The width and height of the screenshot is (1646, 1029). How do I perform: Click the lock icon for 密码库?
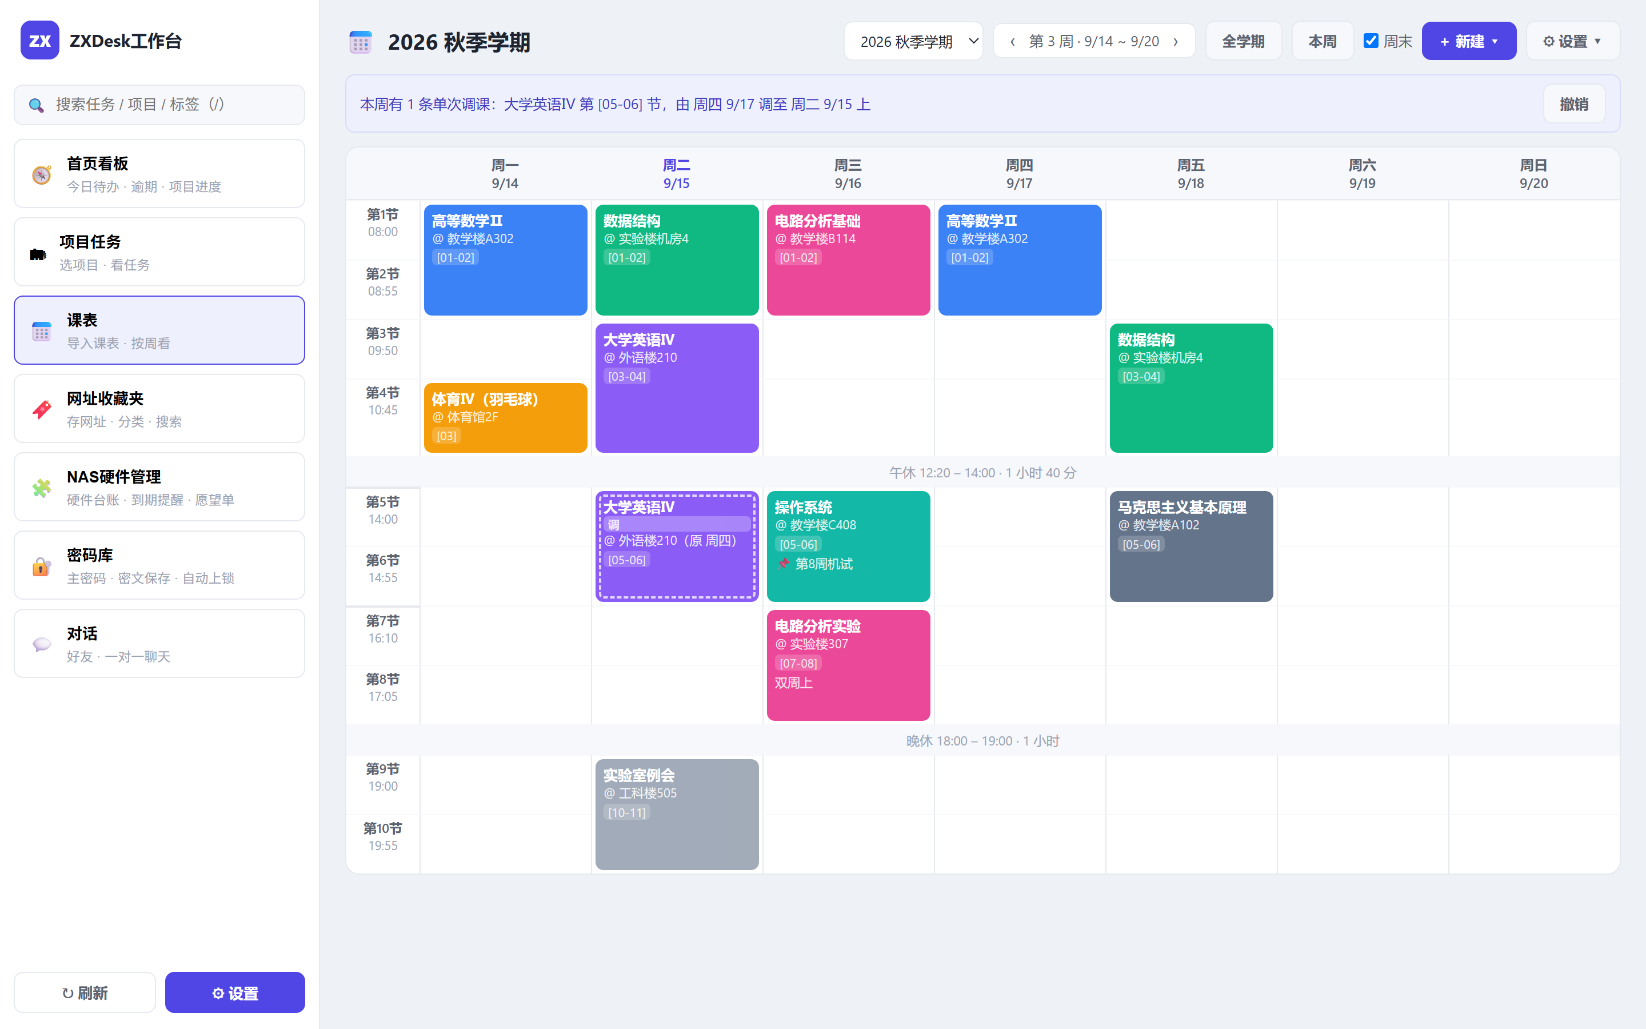42,566
